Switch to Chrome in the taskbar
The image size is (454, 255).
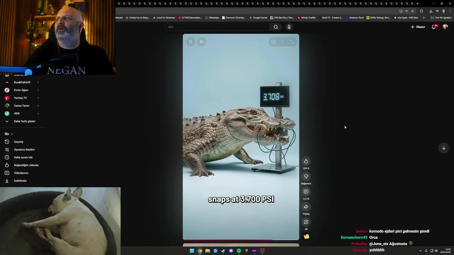tap(200, 251)
